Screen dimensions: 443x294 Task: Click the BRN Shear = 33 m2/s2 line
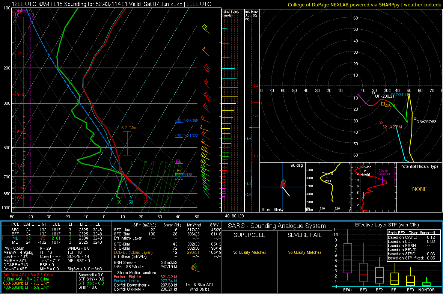(x=146, y=262)
